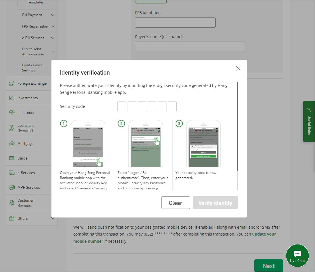Click the Verify identity button
This screenshot has width=315, height=272.
point(215,203)
